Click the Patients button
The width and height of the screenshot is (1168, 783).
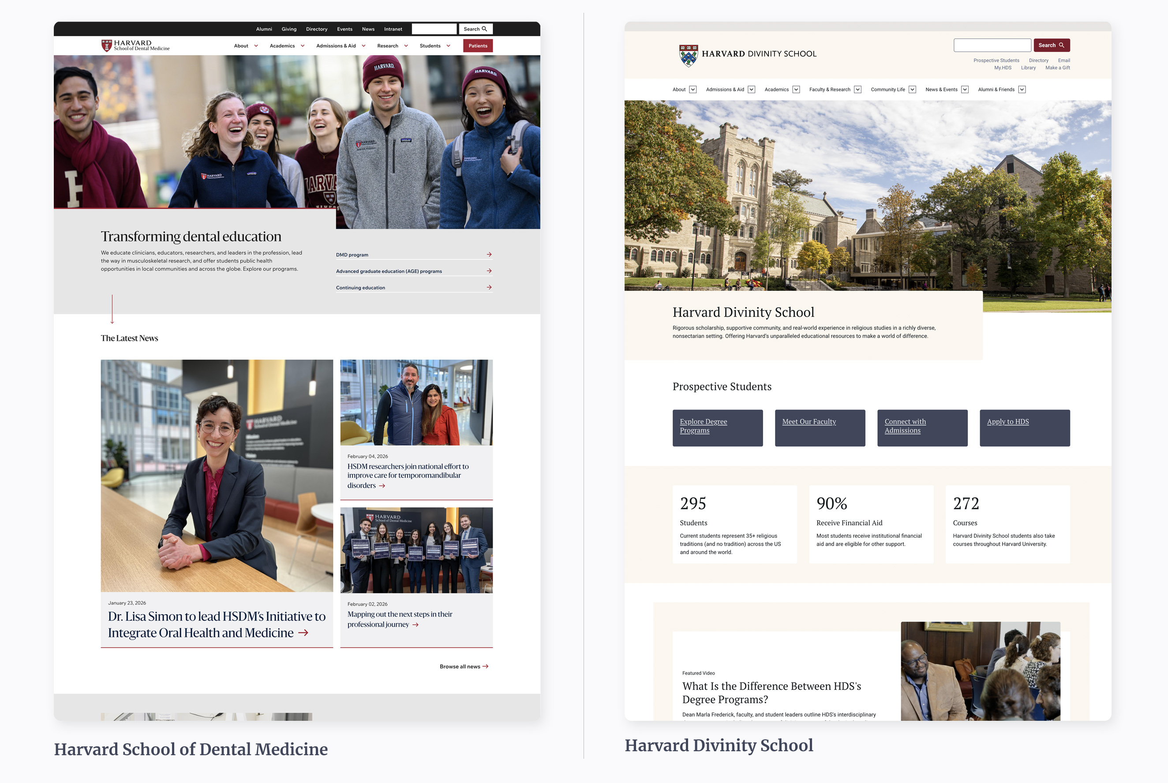click(x=478, y=46)
